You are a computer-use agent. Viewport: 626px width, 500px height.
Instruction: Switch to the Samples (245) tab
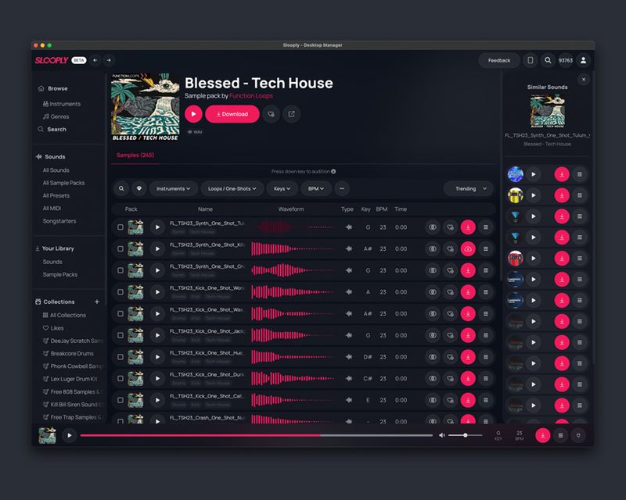135,156
